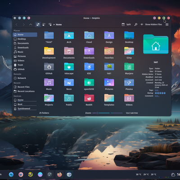Open Videos in the Places sidebar
The width and height of the screenshot is (180, 180).
coord(25,61)
